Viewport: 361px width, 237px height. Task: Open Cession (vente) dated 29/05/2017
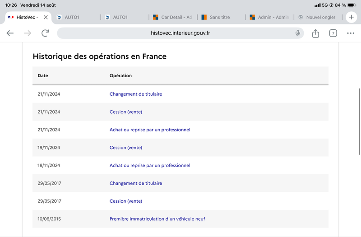[x=126, y=201]
